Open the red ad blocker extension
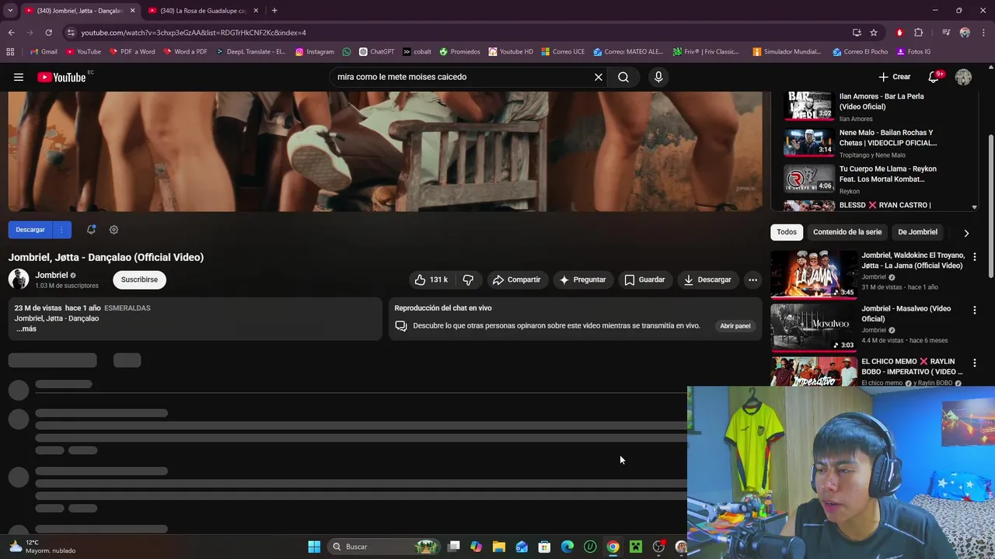 pos(899,33)
